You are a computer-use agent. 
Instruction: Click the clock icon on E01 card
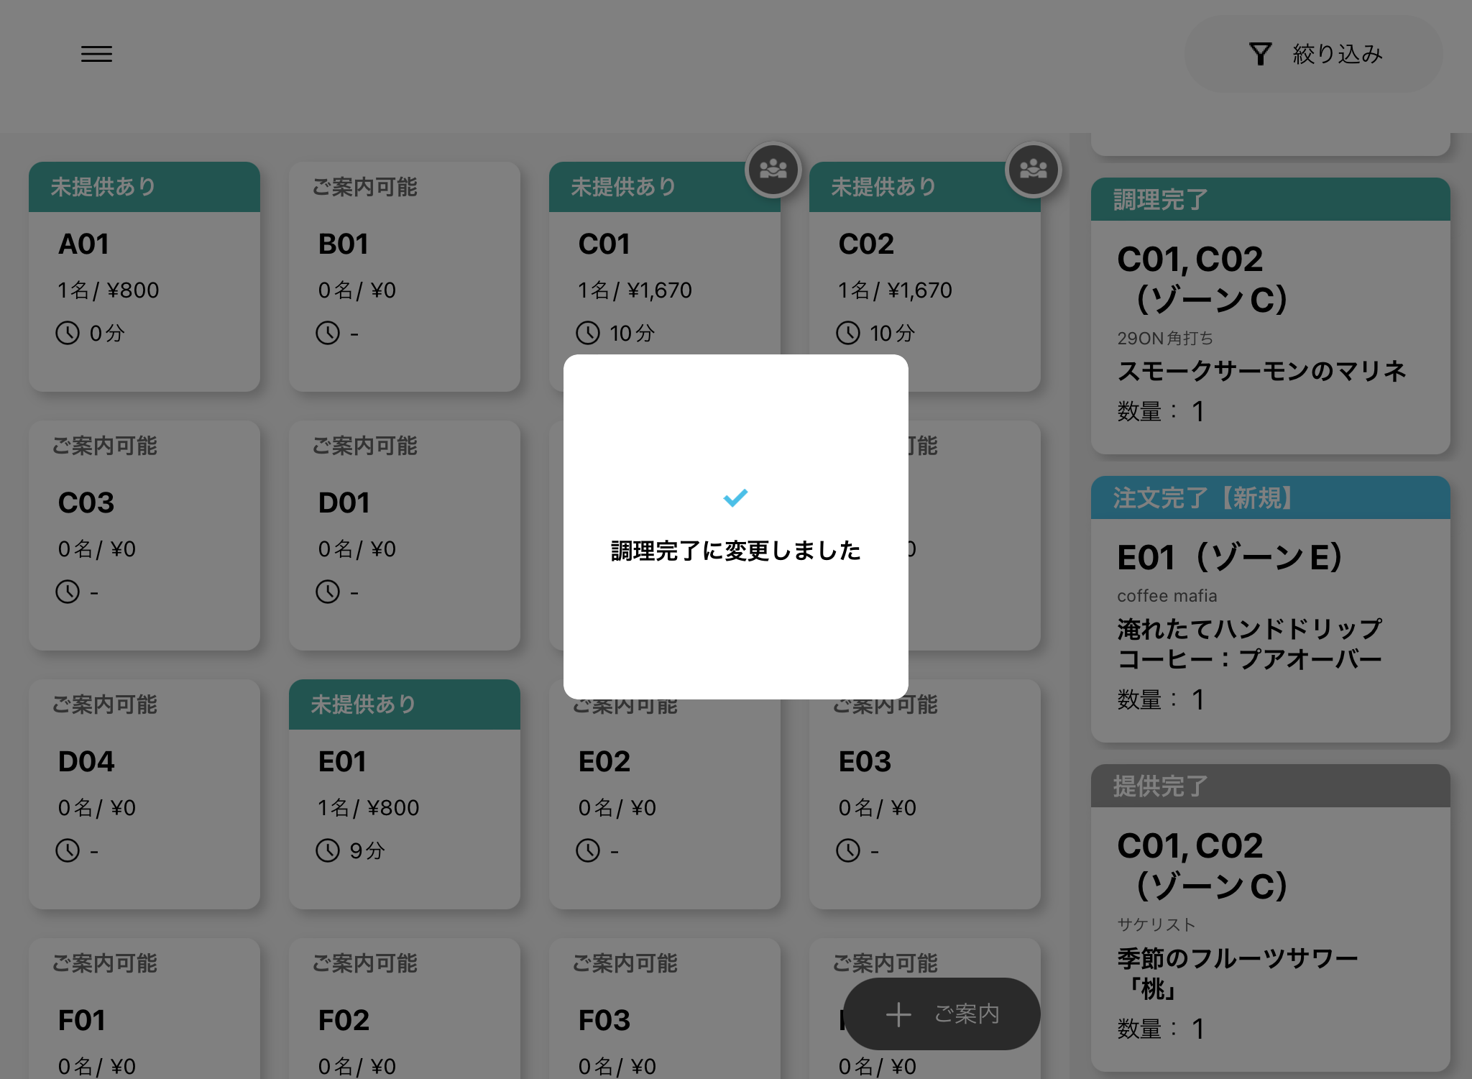tap(328, 850)
